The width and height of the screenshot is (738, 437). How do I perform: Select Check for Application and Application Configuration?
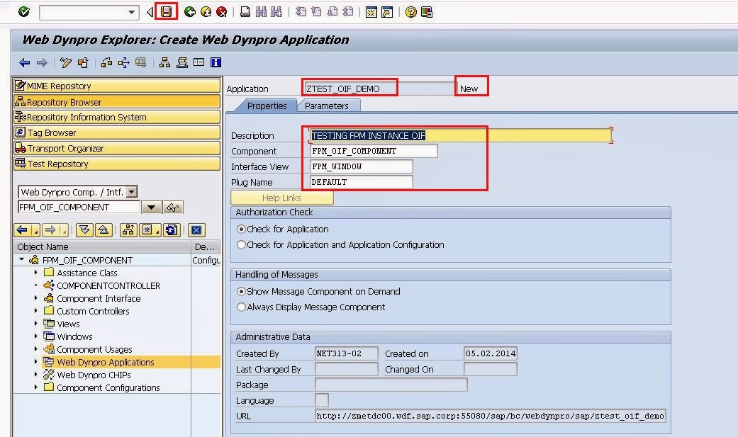[242, 245]
